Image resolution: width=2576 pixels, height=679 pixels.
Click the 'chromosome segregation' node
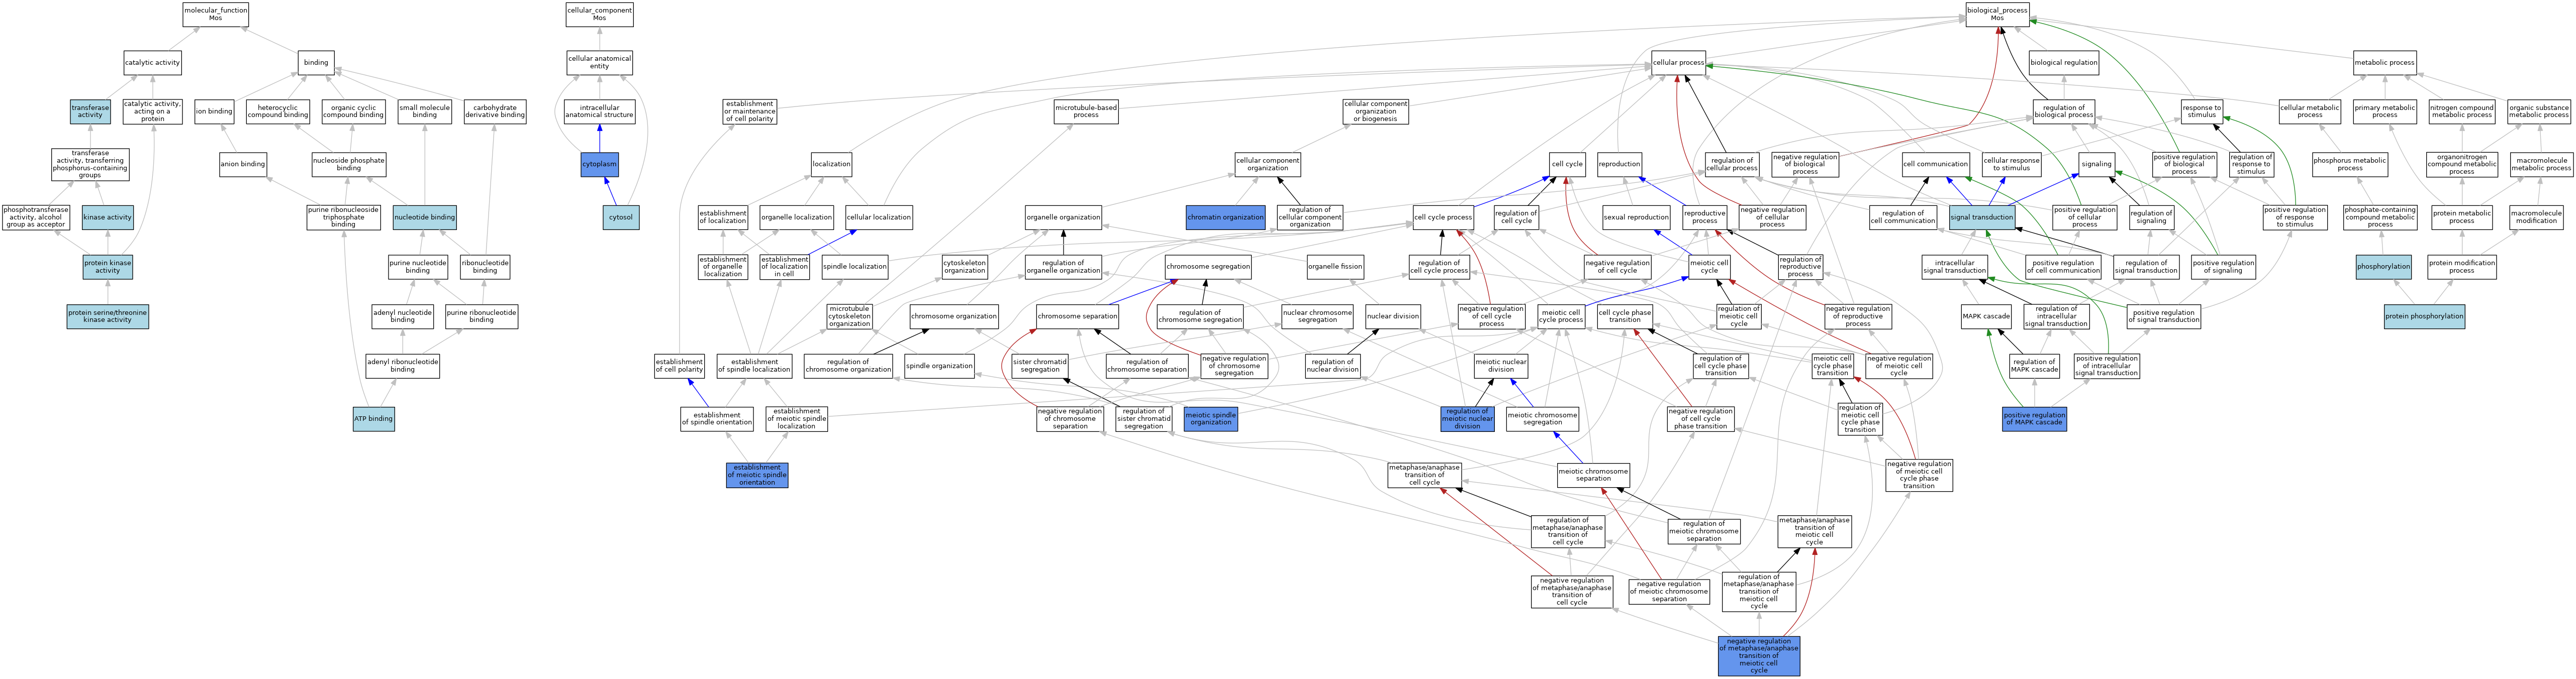(x=1208, y=267)
